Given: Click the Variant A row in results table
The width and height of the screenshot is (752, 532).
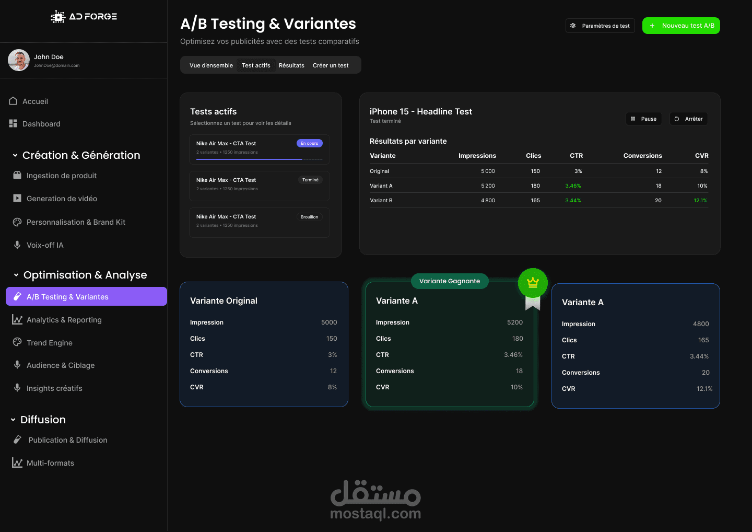Looking at the screenshot, I should (539, 186).
